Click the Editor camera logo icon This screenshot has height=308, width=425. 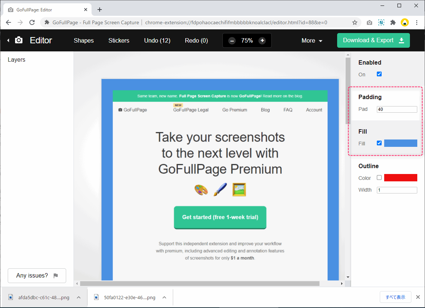pyautogui.click(x=19, y=40)
